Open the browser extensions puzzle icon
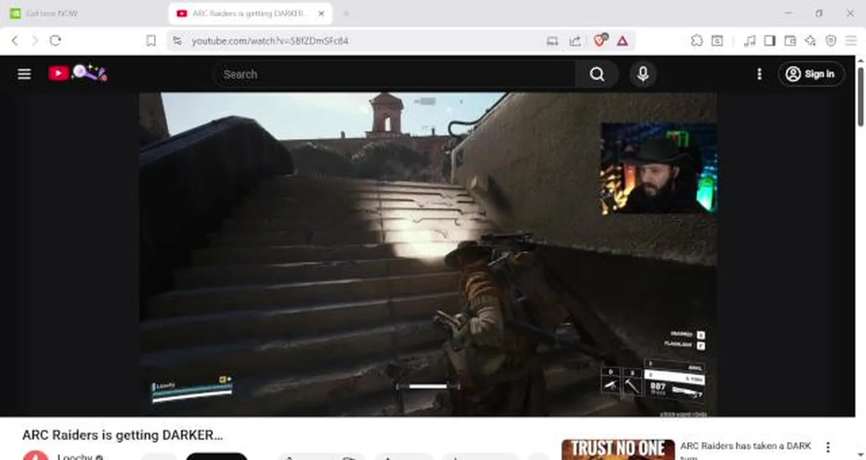This screenshot has height=460, width=866. point(697,41)
